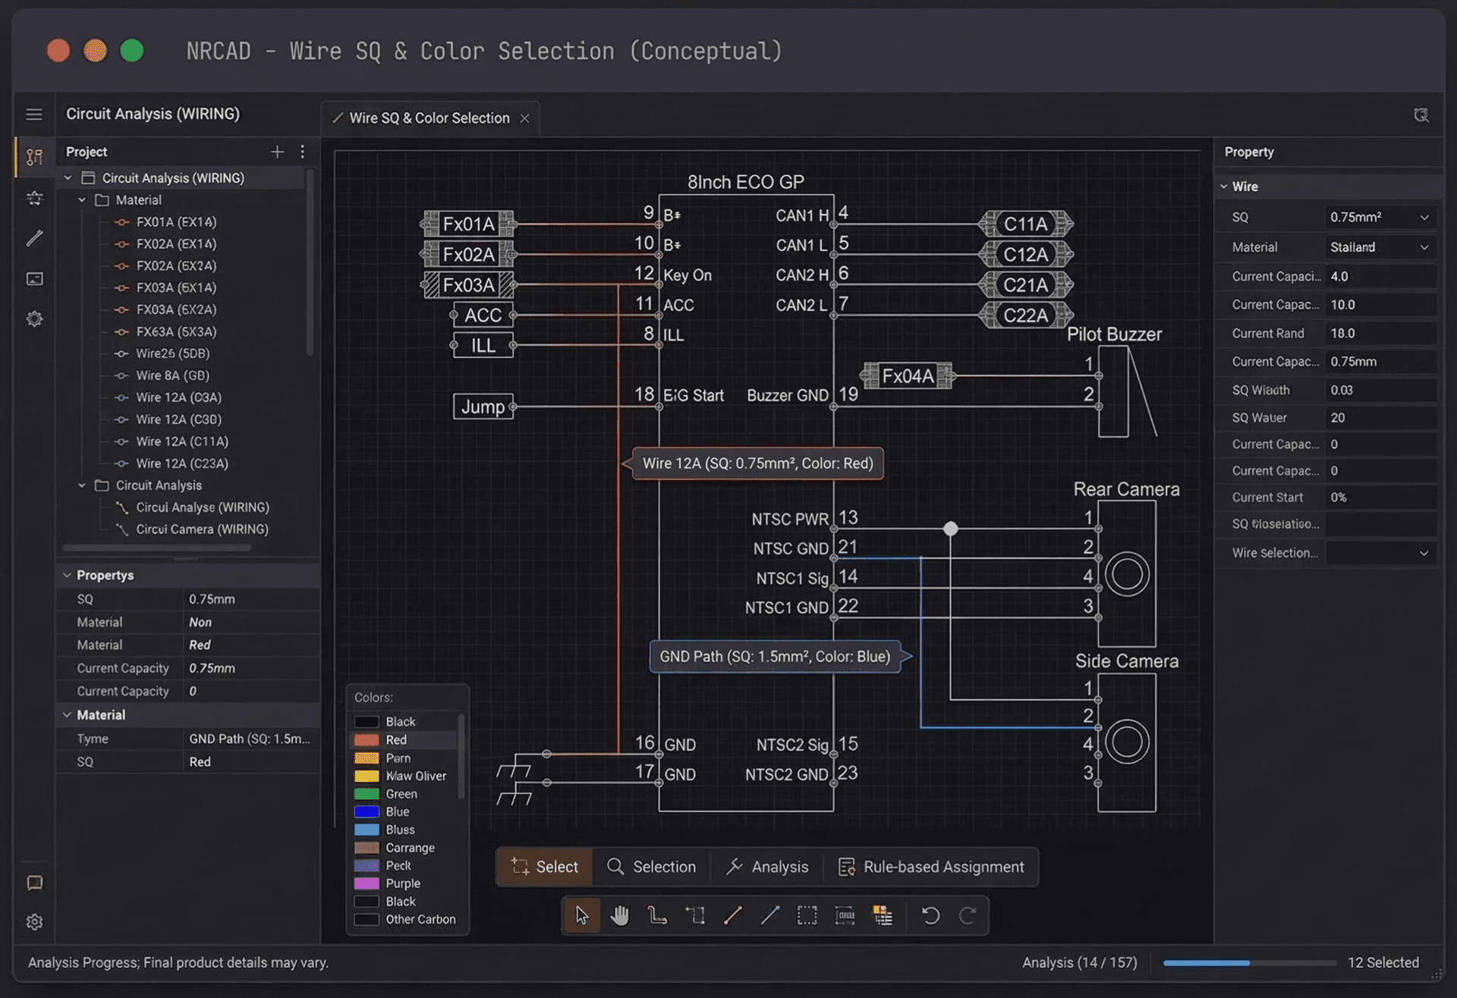Click the undo arrow
Screen dimensions: 1457x998
tap(930, 915)
